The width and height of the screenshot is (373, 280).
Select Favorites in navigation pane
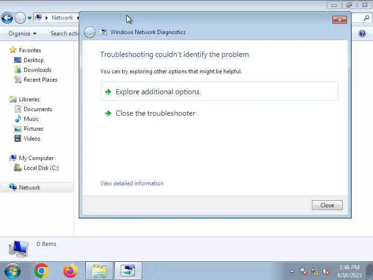(30, 50)
